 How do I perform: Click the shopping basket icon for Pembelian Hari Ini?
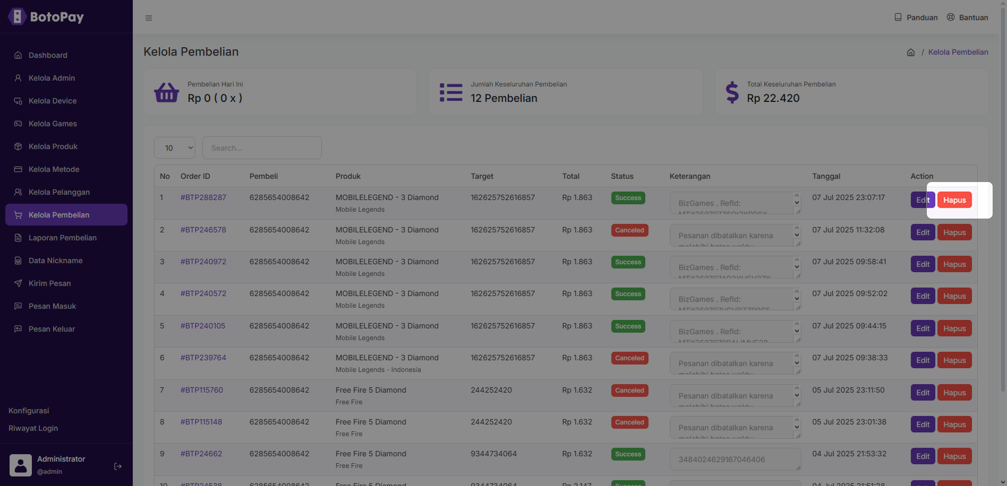pos(166,92)
